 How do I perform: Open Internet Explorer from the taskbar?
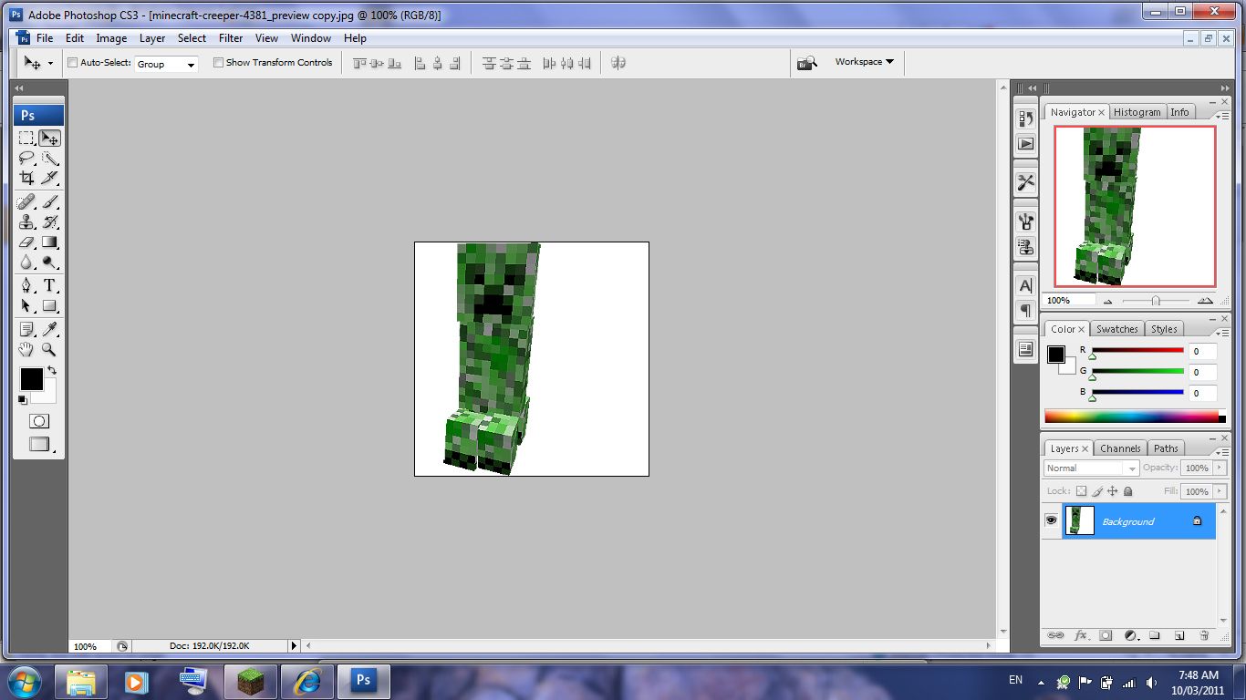pyautogui.click(x=306, y=681)
